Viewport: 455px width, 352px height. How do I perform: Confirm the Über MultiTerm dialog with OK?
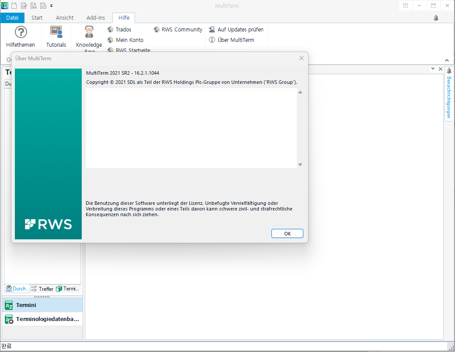point(287,233)
